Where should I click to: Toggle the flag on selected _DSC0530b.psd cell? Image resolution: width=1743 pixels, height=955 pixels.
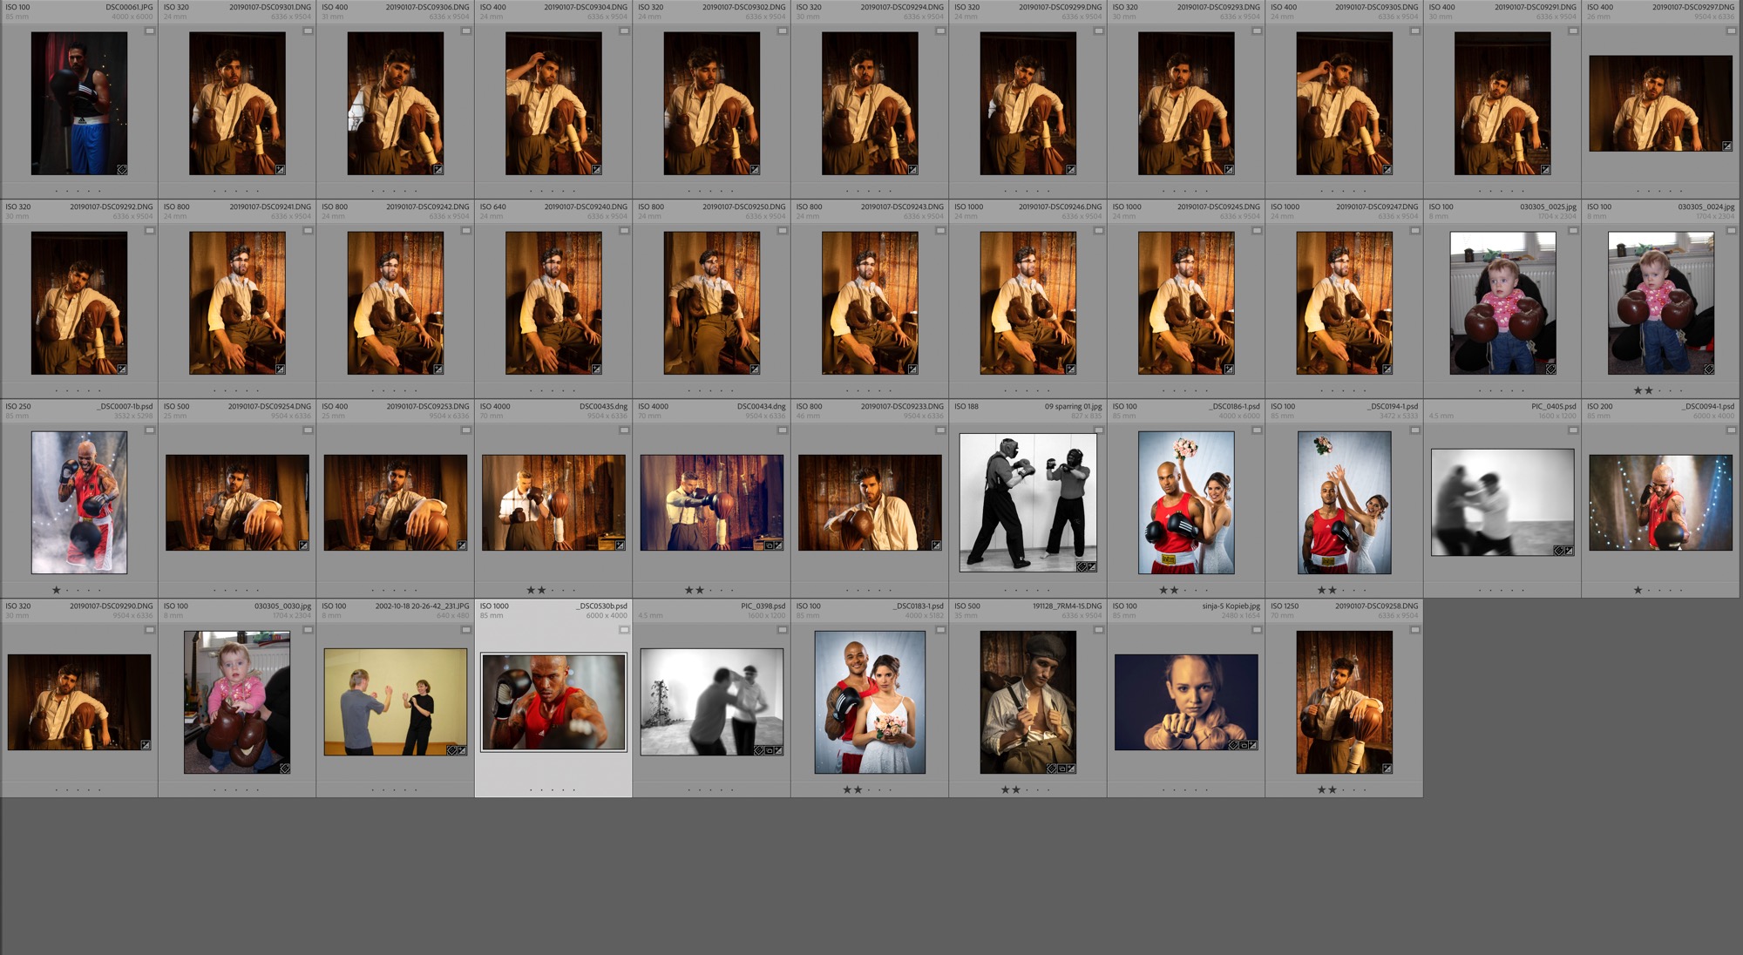tap(624, 630)
